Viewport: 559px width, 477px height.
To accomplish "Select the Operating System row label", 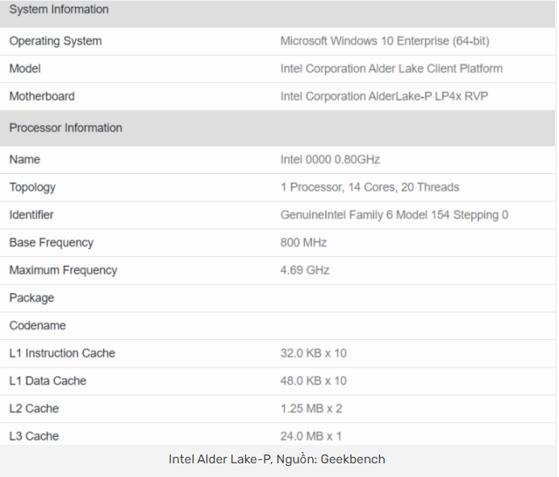I will pyautogui.click(x=55, y=41).
